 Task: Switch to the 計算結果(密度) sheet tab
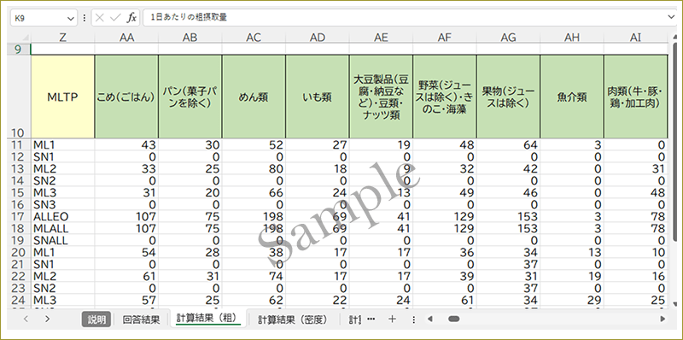tap(292, 319)
